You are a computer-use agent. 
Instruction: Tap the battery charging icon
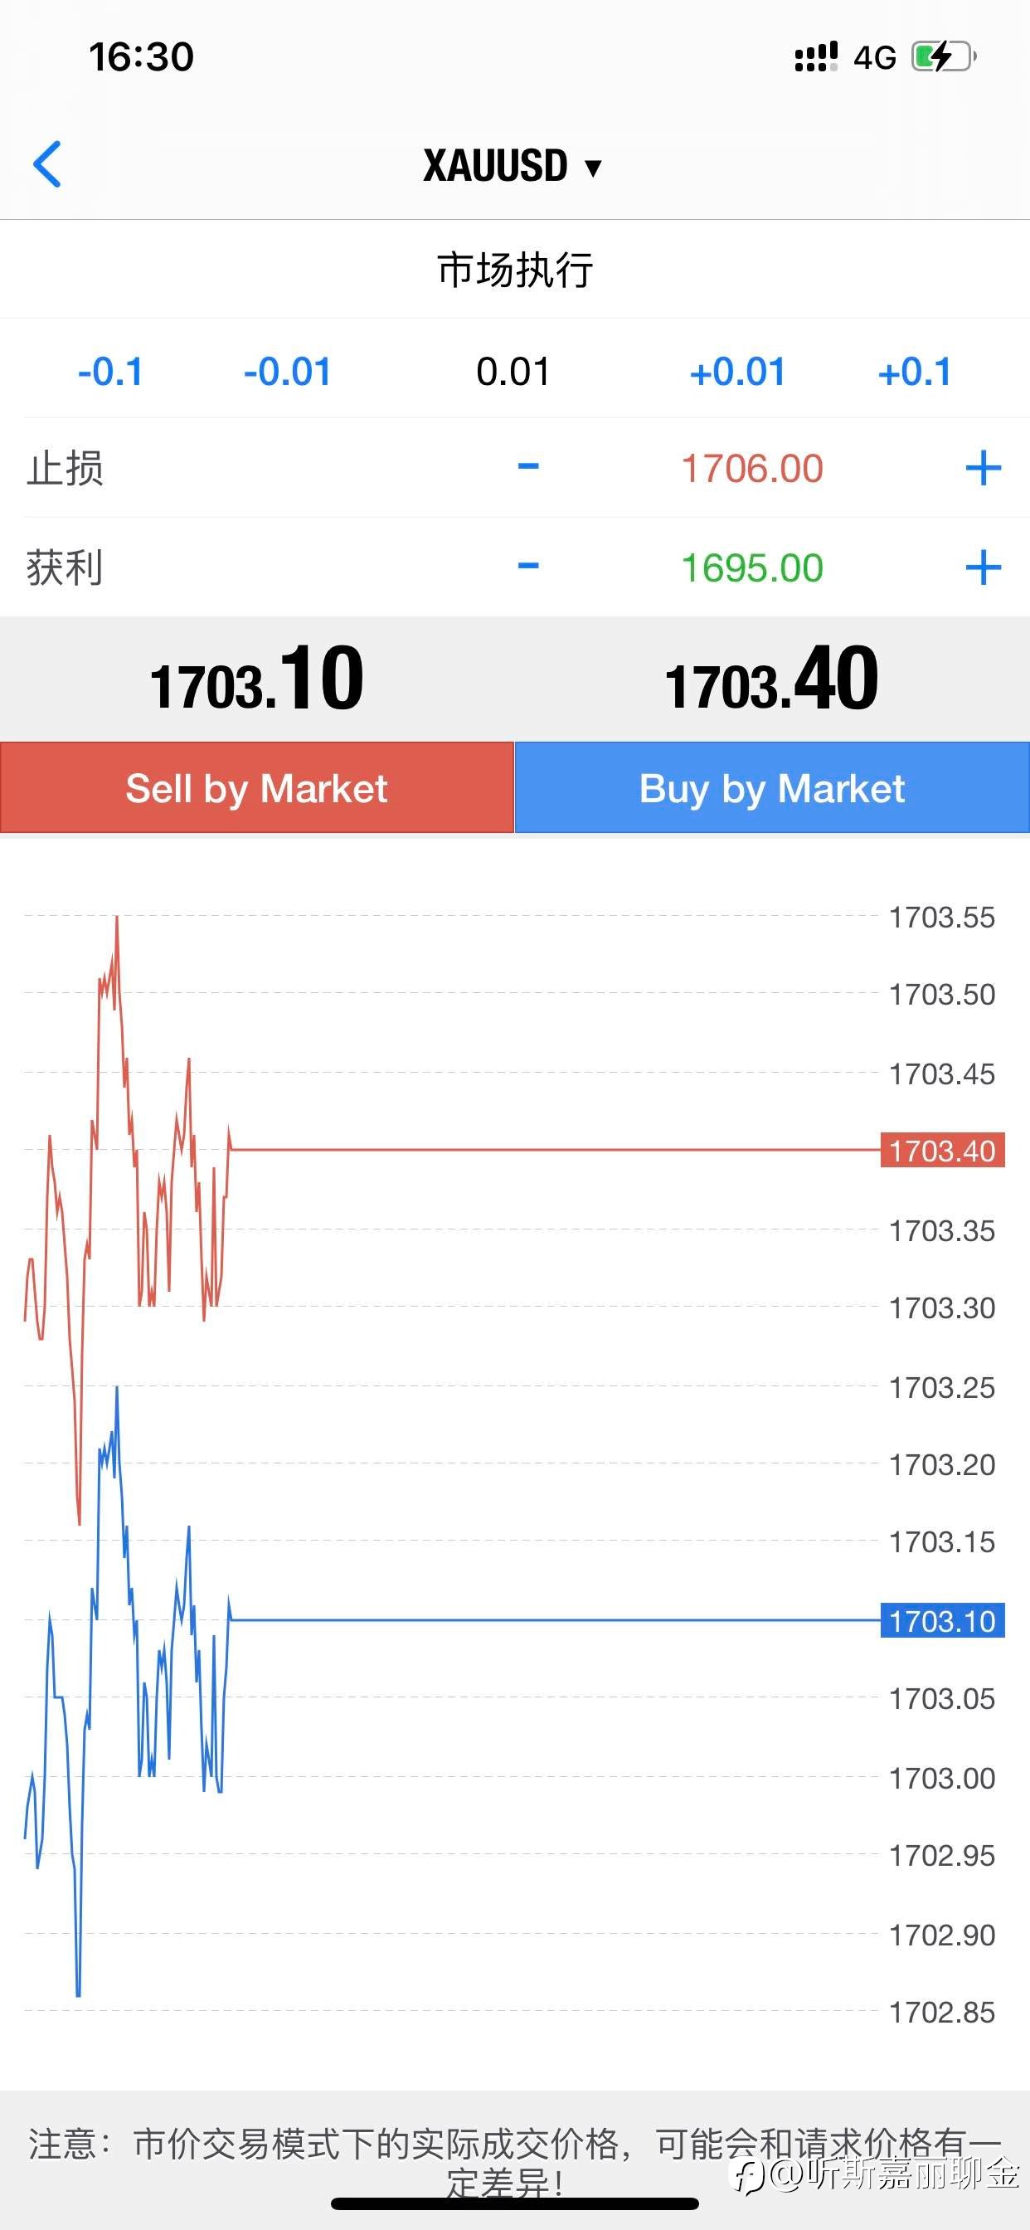[x=944, y=57]
